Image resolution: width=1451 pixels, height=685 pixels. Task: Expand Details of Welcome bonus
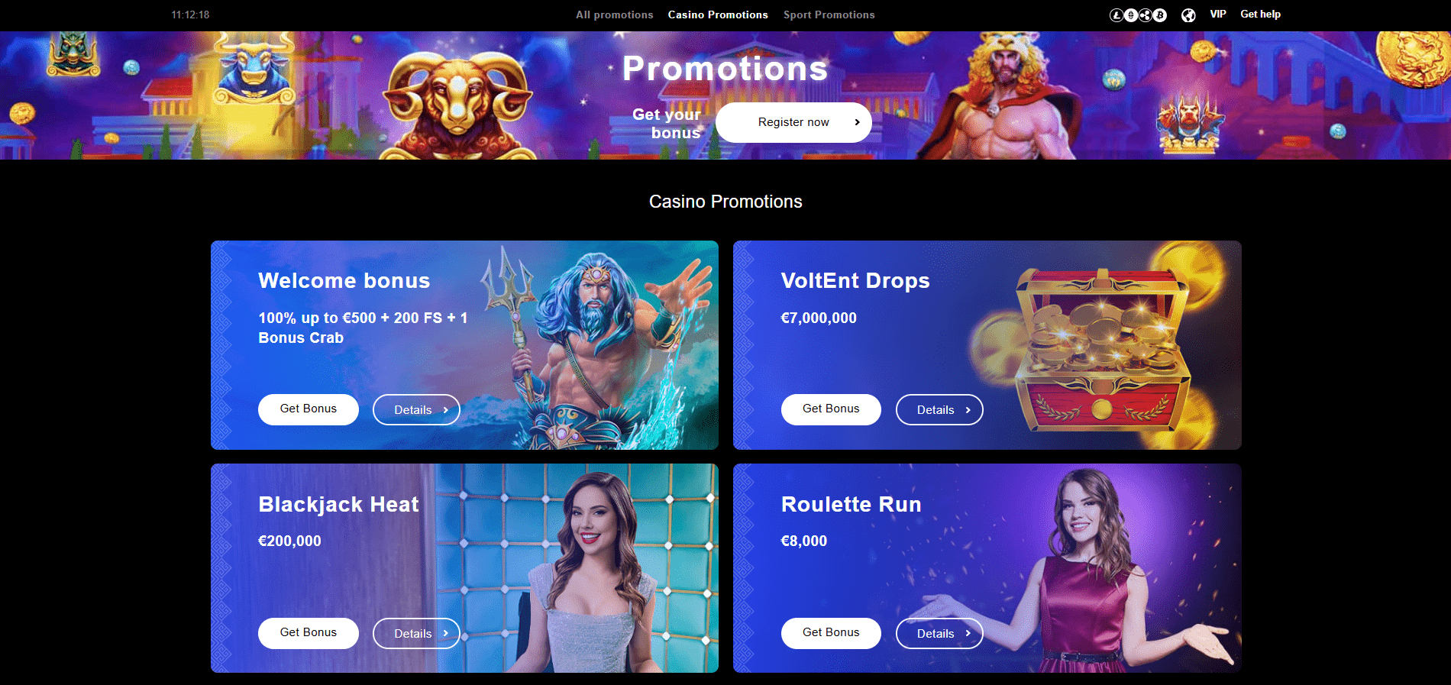(416, 409)
